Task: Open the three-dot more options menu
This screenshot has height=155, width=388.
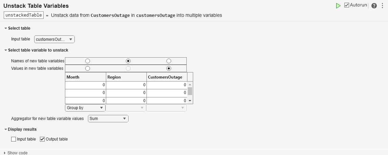Action: point(382,6)
